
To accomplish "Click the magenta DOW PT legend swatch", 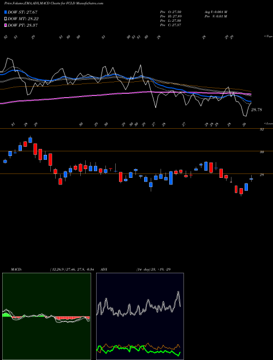I will click(5, 25).
